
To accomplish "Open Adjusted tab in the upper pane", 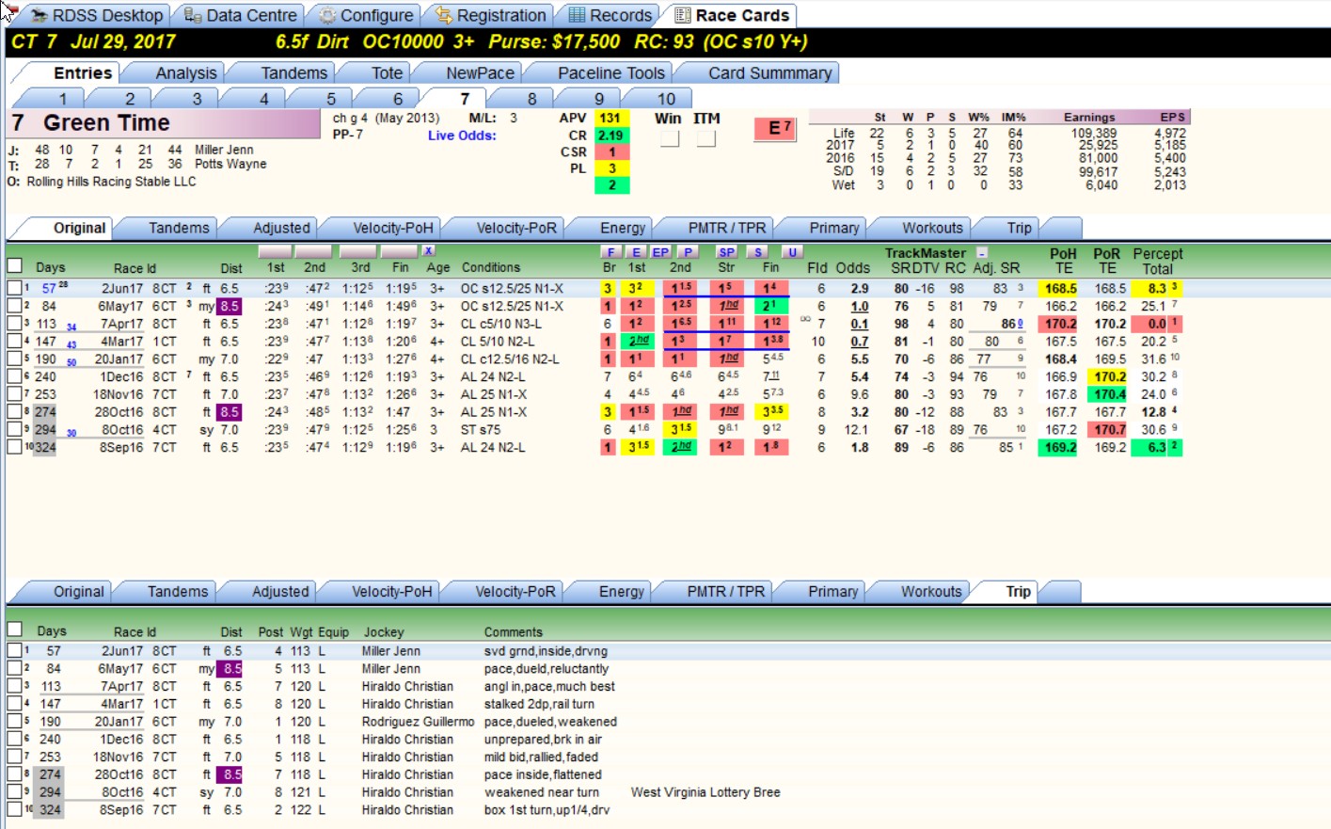I will point(280,228).
